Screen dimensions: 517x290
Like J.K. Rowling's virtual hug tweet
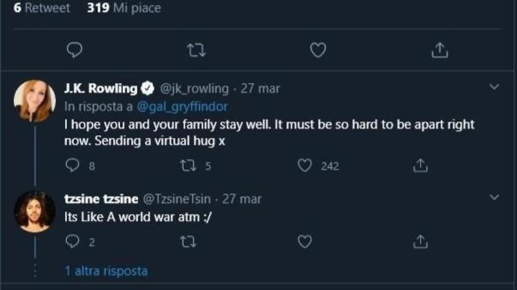pos(305,166)
